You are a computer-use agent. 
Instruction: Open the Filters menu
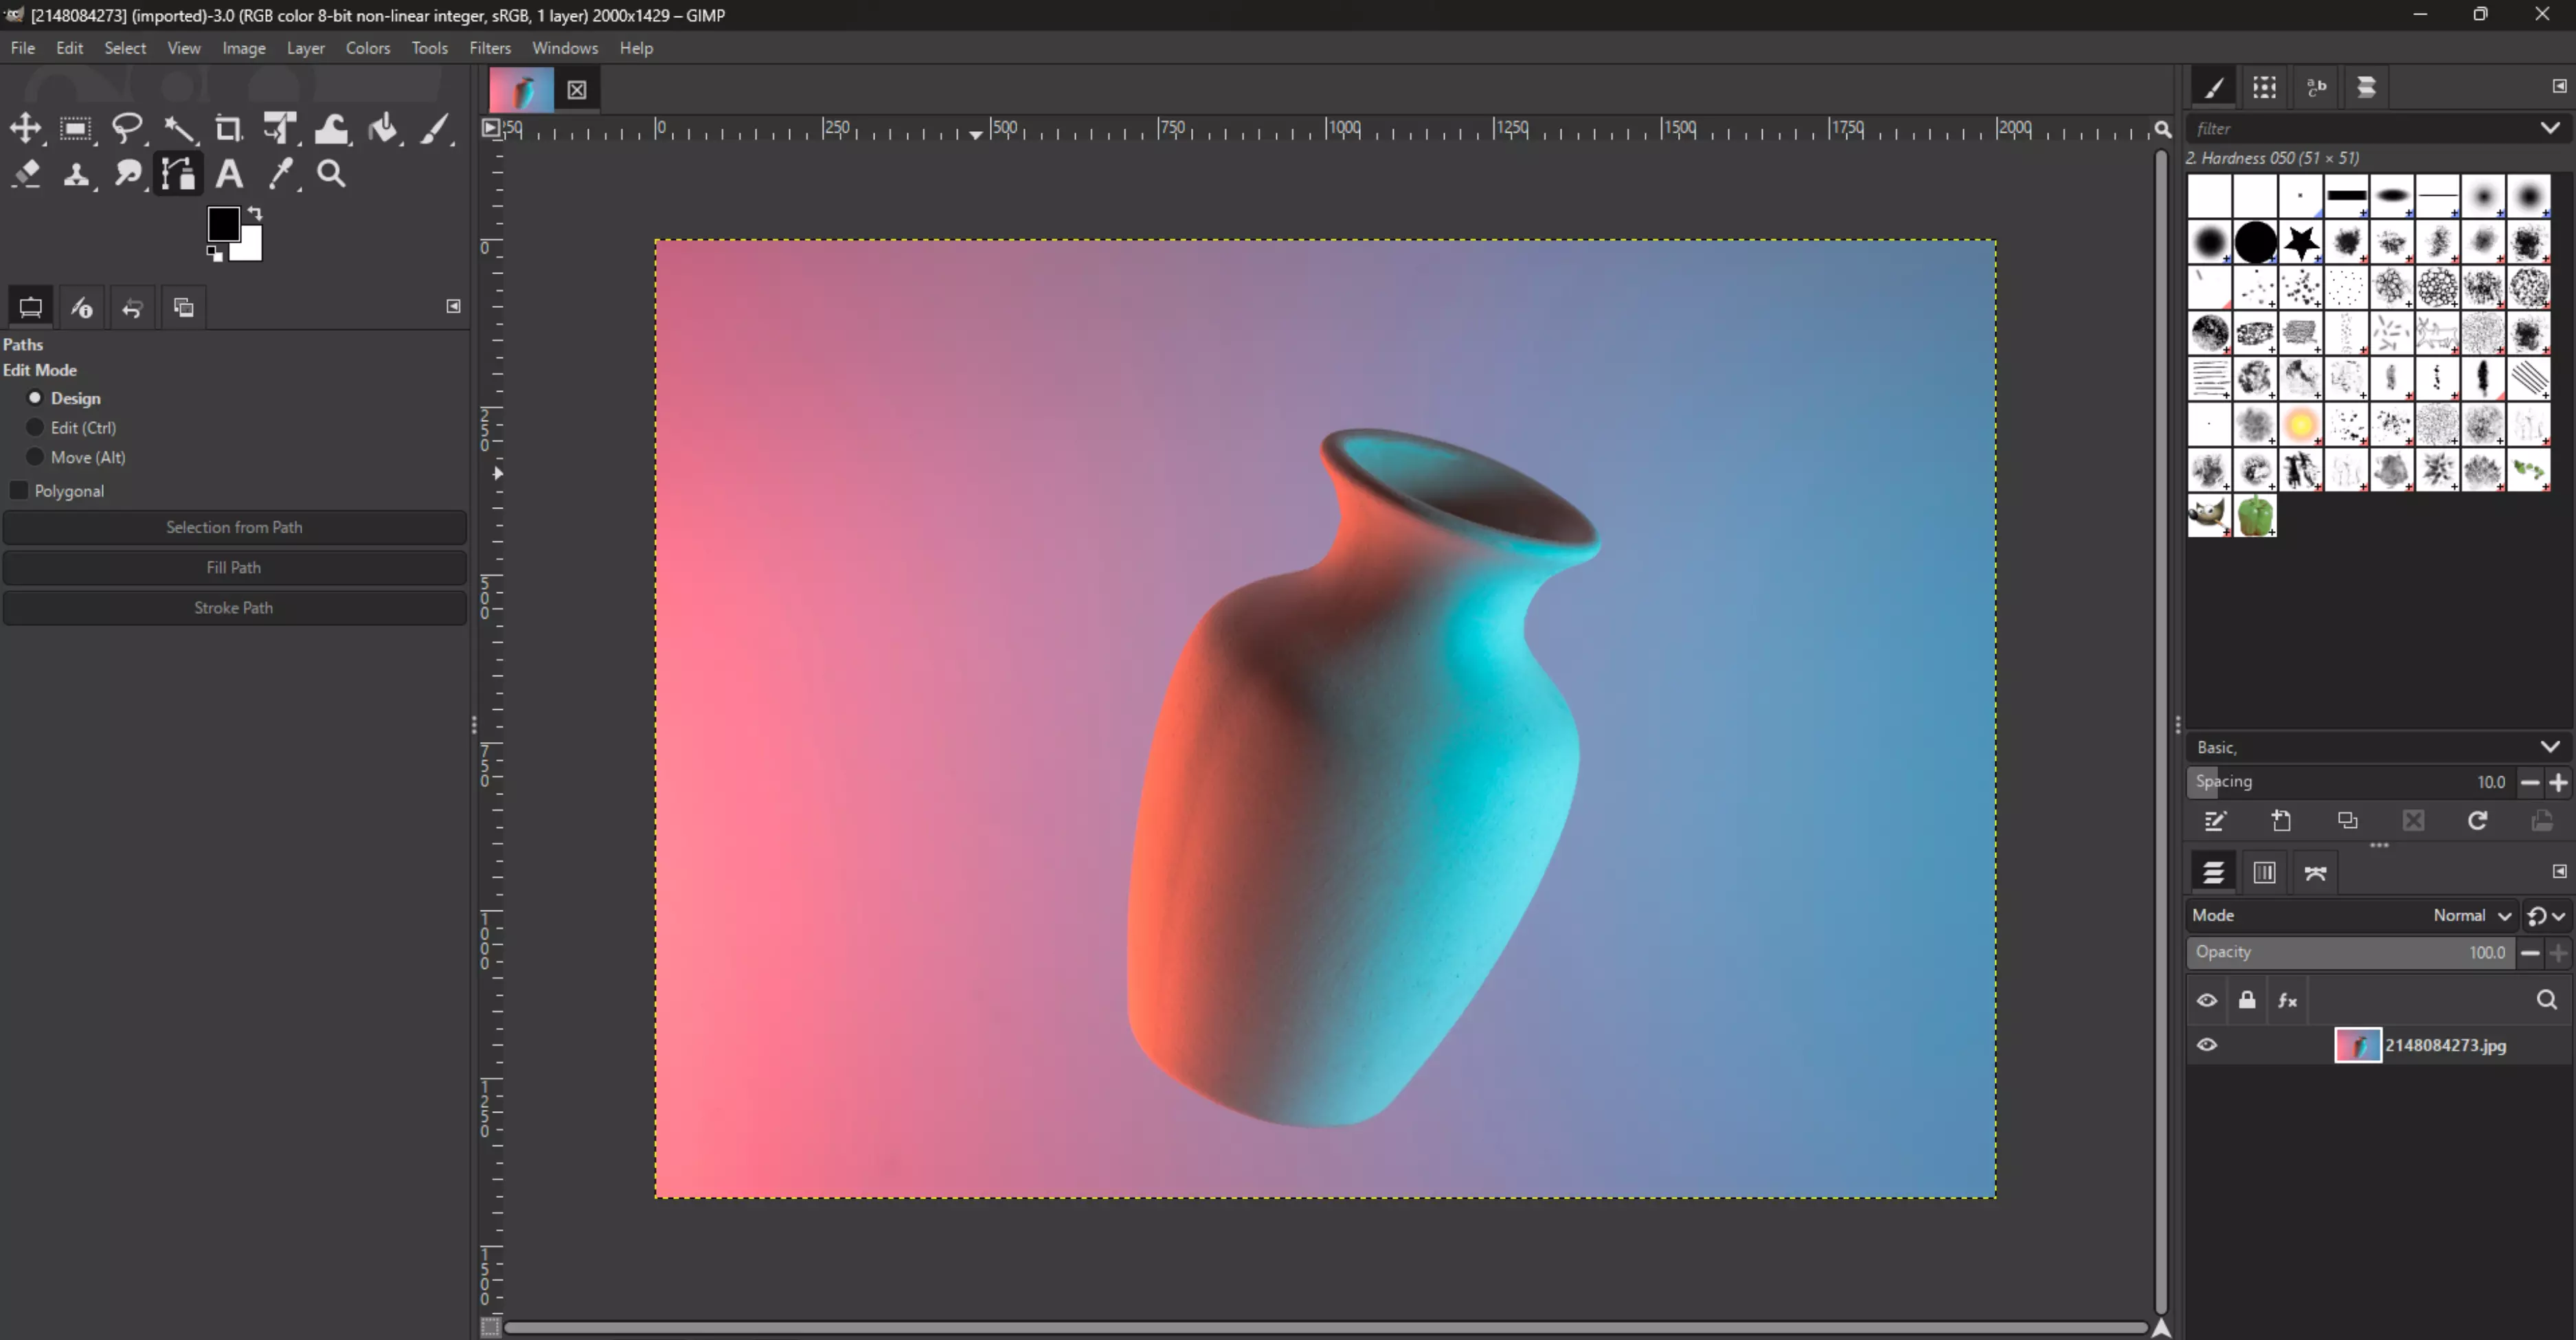(x=490, y=47)
